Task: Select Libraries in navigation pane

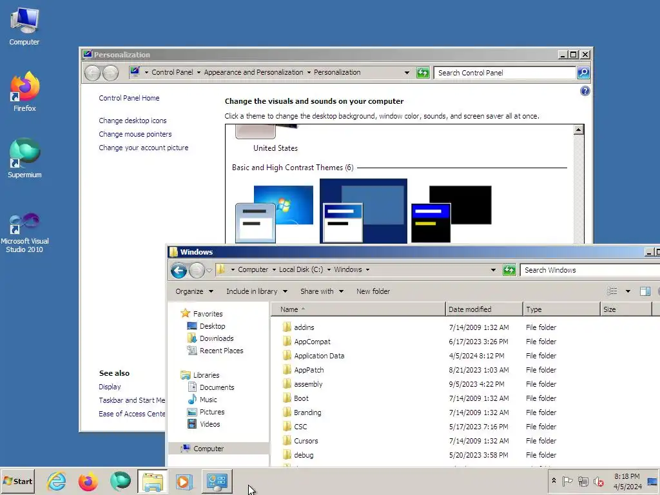Action: (x=200, y=375)
